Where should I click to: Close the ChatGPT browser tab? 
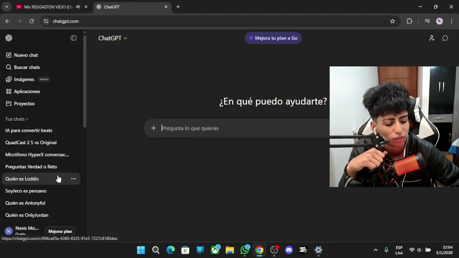pos(166,7)
